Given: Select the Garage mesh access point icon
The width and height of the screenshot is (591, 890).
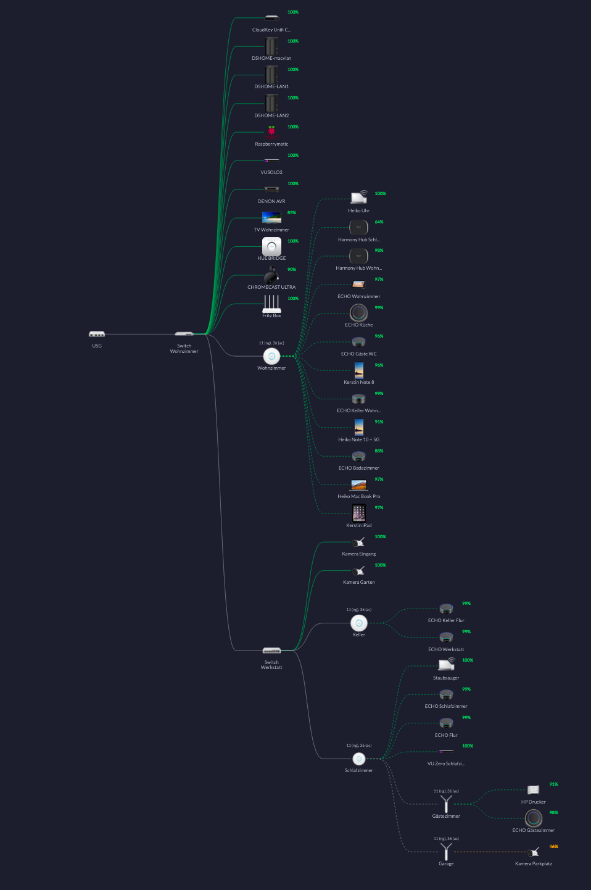Looking at the screenshot, I should (x=446, y=851).
